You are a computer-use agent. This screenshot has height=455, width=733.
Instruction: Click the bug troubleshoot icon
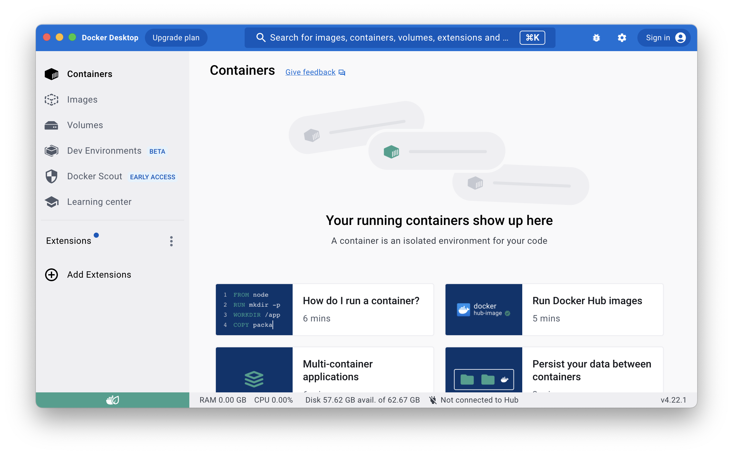point(596,38)
